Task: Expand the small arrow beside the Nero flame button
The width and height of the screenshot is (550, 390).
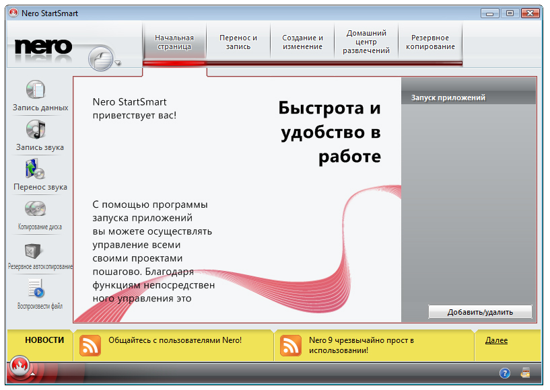Action: (x=32, y=375)
